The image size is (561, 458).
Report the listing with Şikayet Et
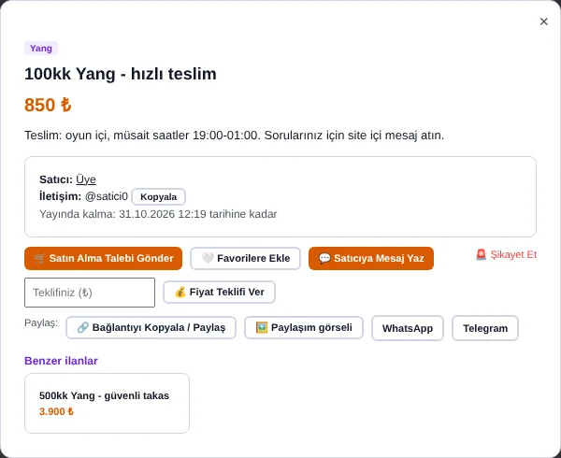506,254
